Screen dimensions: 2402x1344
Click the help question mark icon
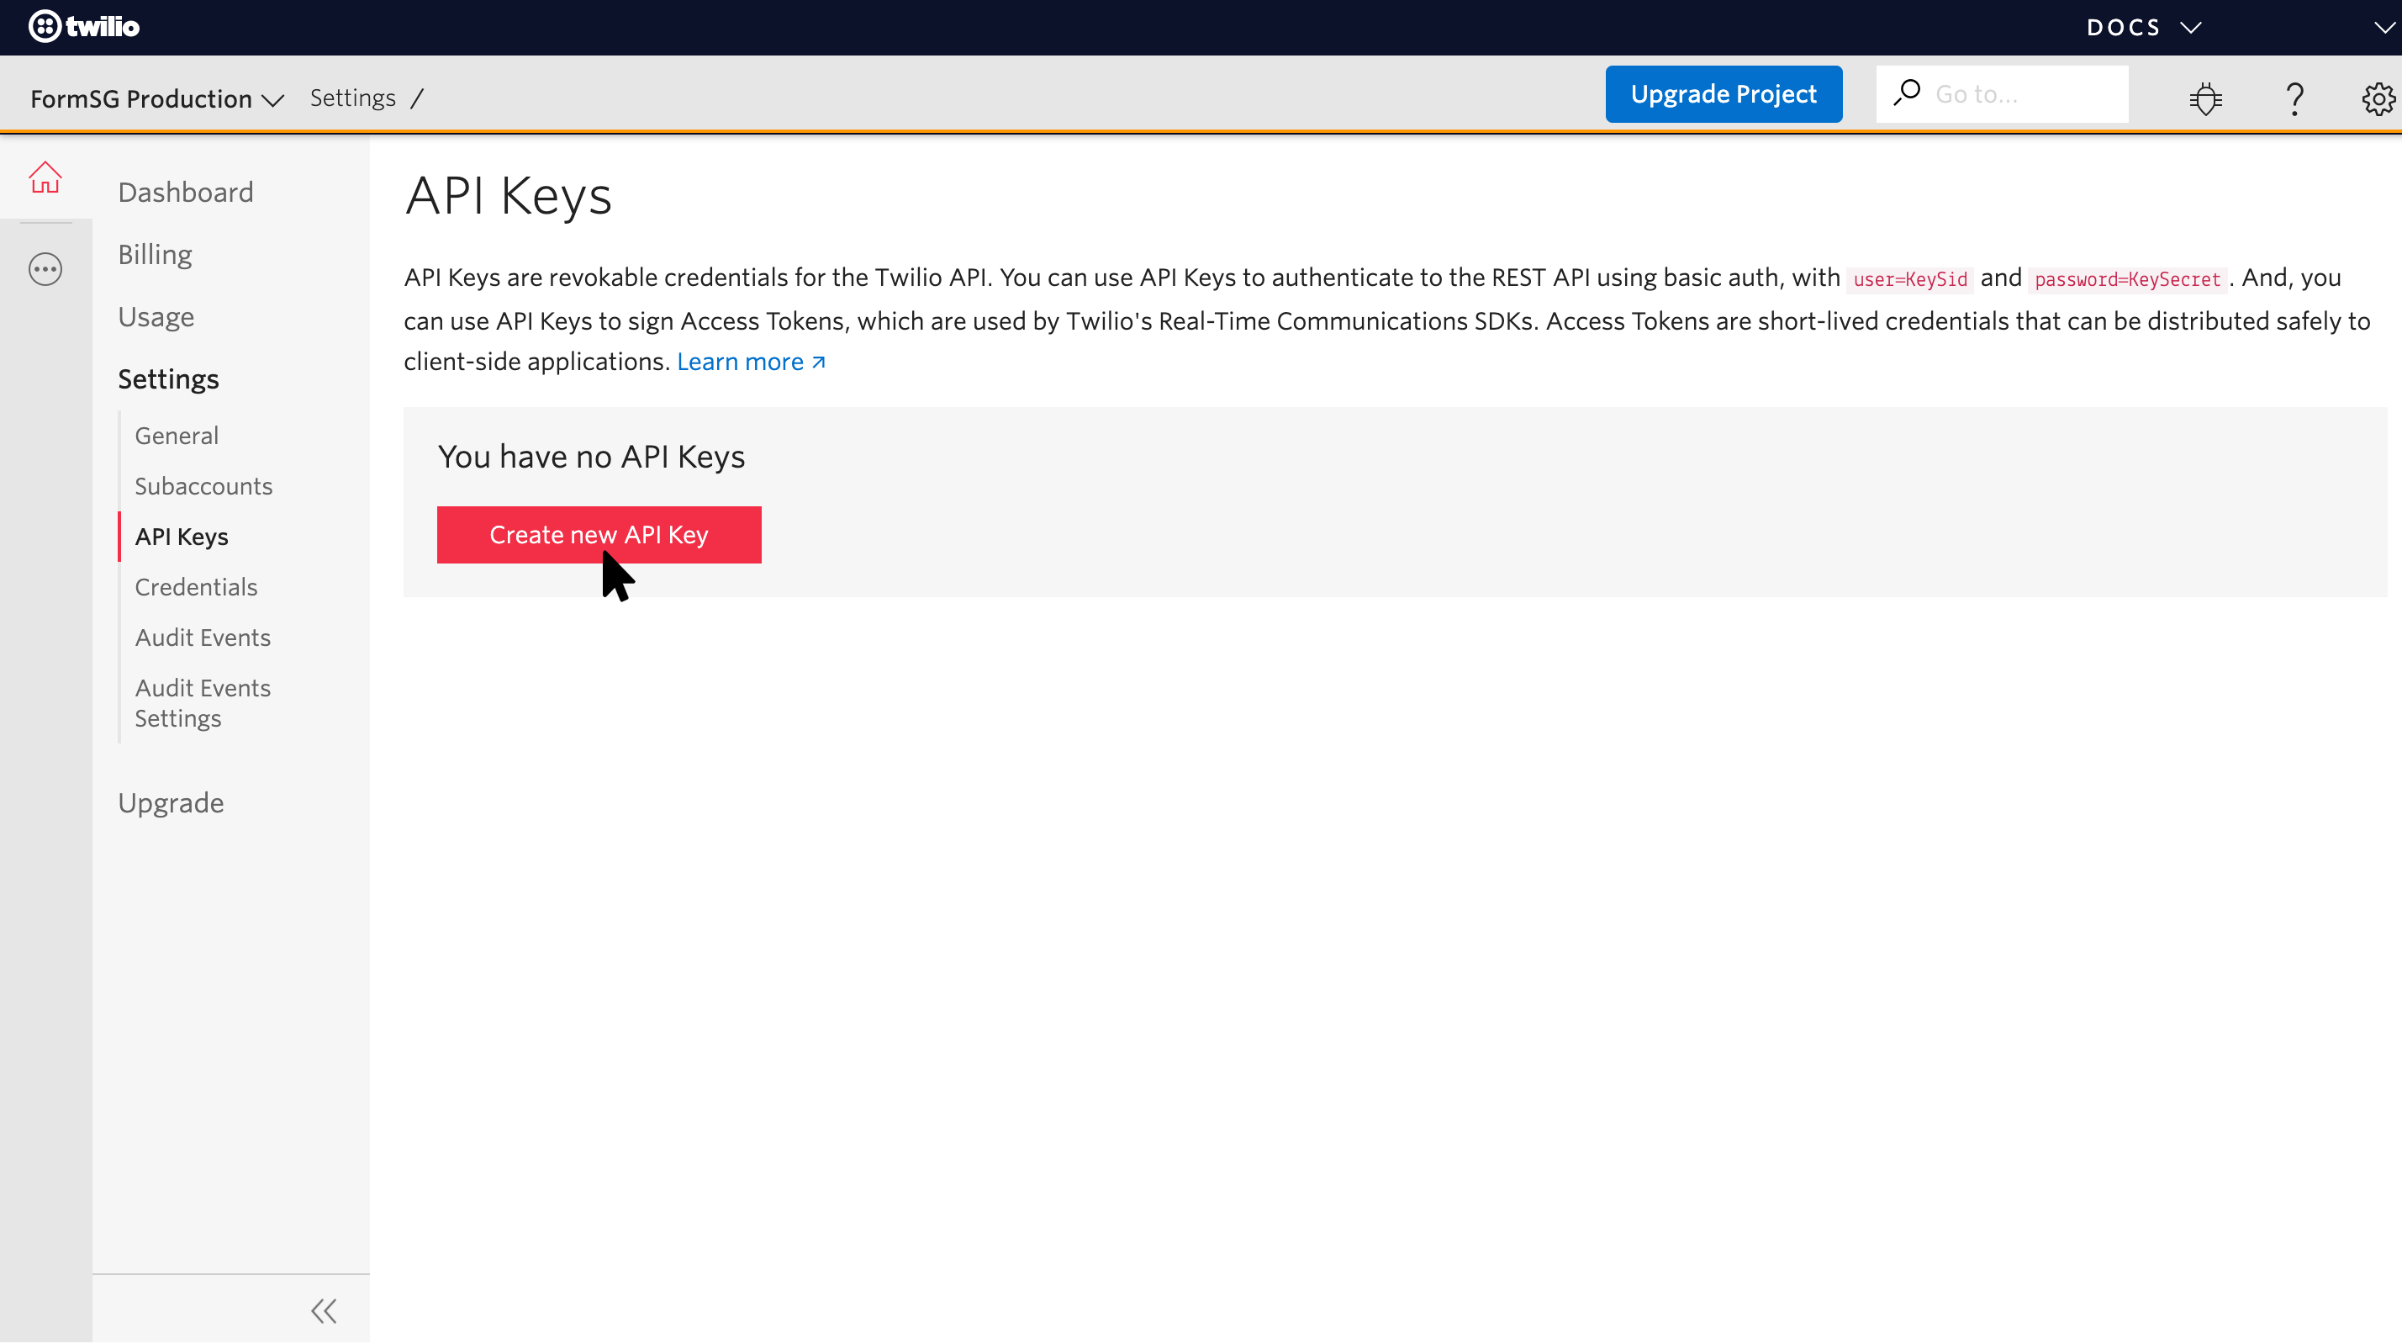2294,98
